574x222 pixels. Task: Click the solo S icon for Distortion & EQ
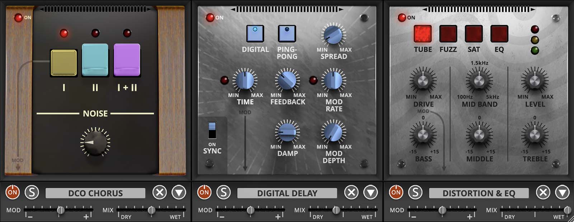click(415, 193)
